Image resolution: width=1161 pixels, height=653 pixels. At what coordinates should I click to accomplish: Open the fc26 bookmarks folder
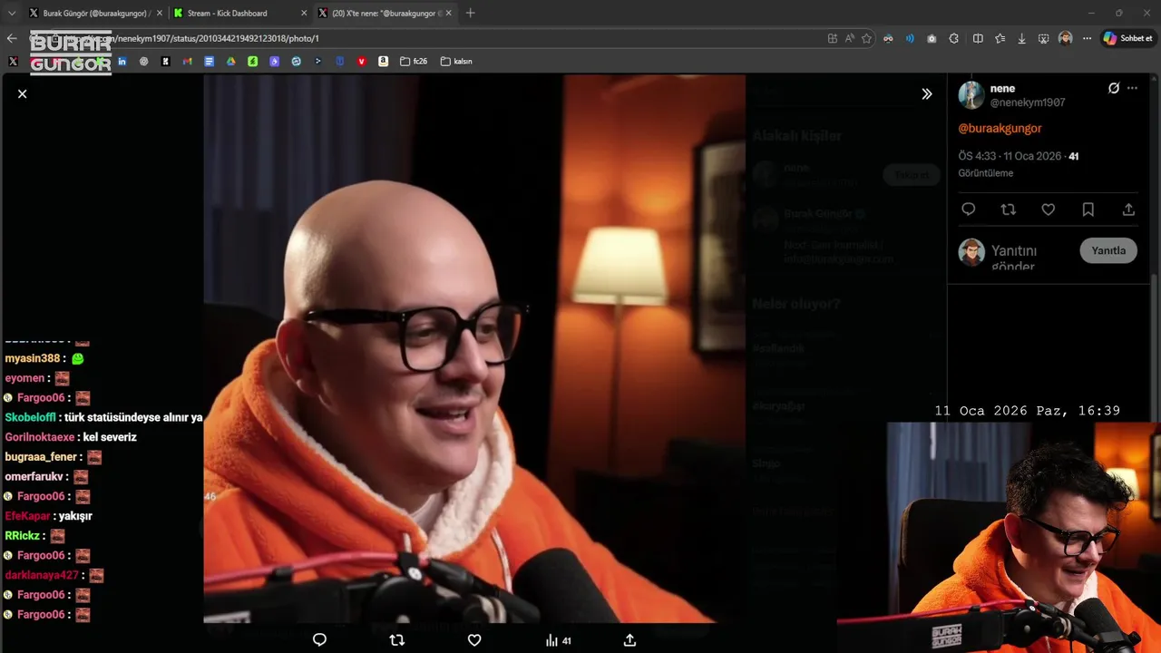[414, 62]
